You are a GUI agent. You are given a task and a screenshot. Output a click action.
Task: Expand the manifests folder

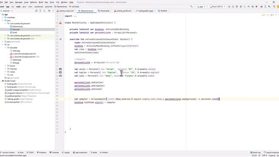pos(3,17)
